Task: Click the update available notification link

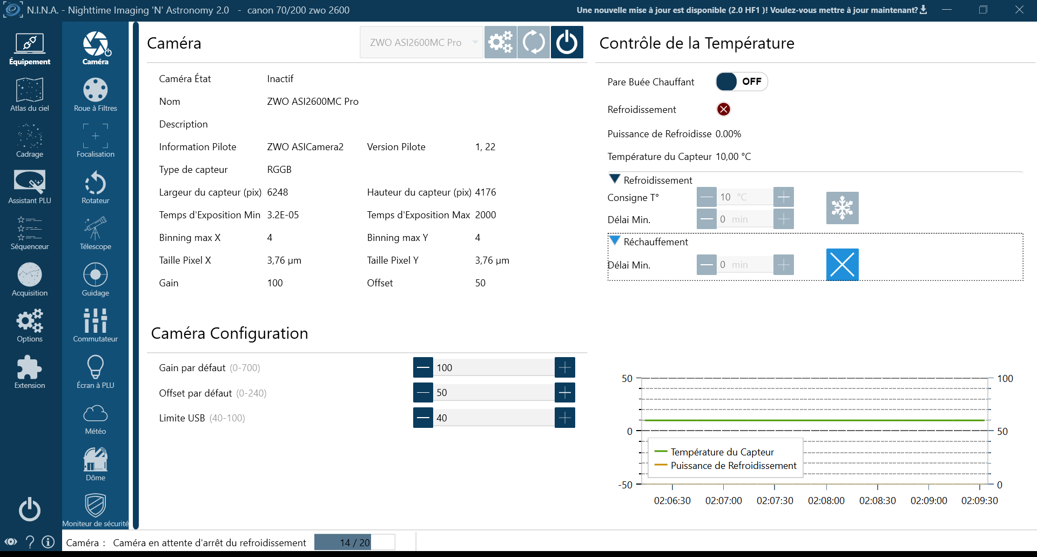Action: (x=751, y=10)
